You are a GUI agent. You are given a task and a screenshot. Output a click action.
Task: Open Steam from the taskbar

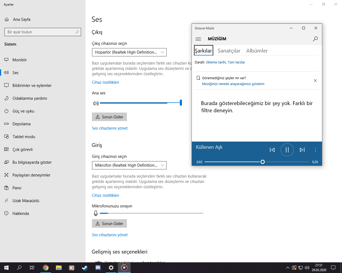[85, 268]
